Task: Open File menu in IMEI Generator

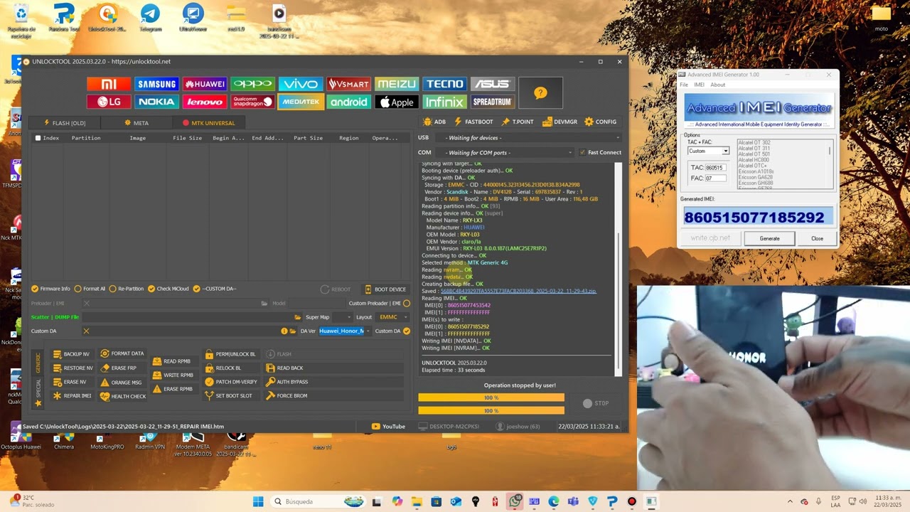Action: coord(684,85)
